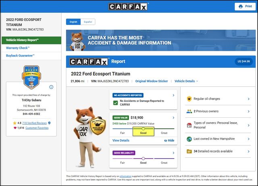Click the folder icon for detailed records
The image size is (258, 186).
pos(189,151)
